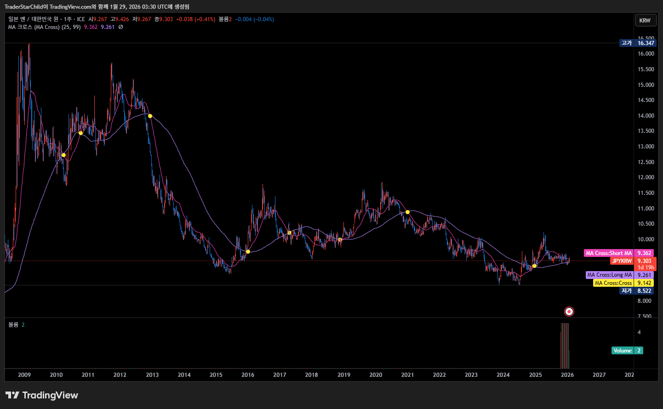Image resolution: width=663 pixels, height=409 pixels.
Task: Click the yellow MA Cross:Cross label
Action: 613,283
